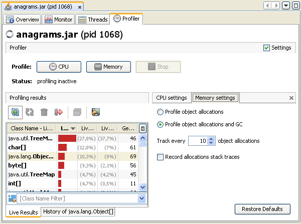301x224 pixels.
Task: Click the refresh results icon
Action: coord(30,112)
